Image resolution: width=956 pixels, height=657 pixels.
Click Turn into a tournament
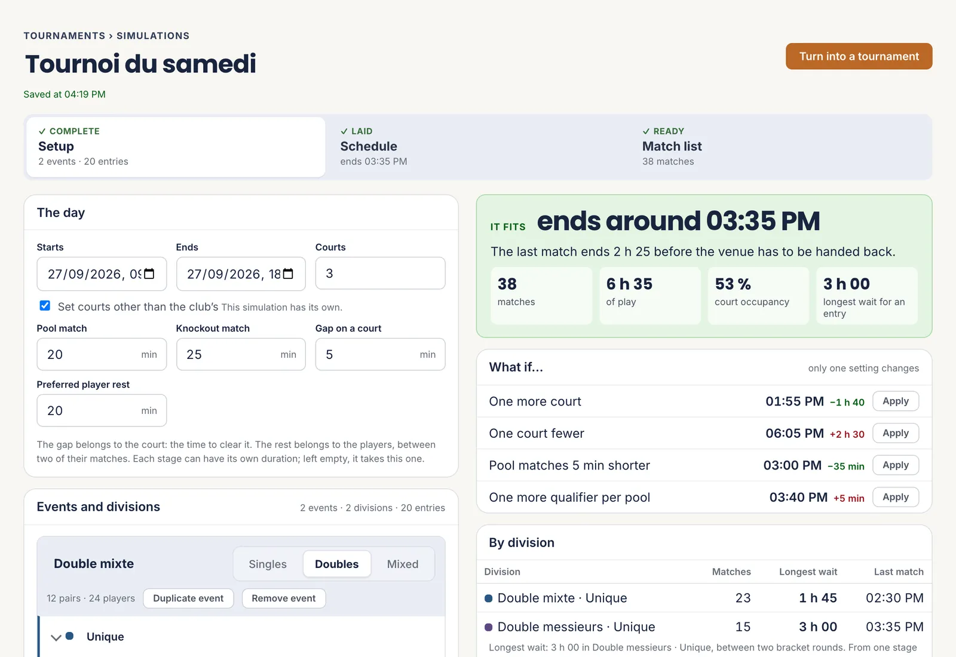(x=859, y=56)
